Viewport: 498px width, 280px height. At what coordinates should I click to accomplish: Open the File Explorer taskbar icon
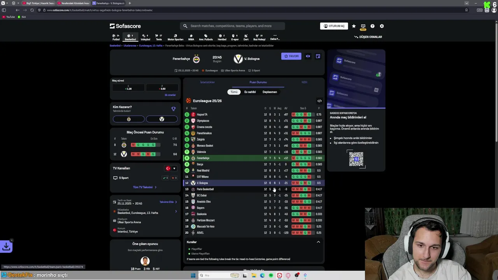pos(254,275)
